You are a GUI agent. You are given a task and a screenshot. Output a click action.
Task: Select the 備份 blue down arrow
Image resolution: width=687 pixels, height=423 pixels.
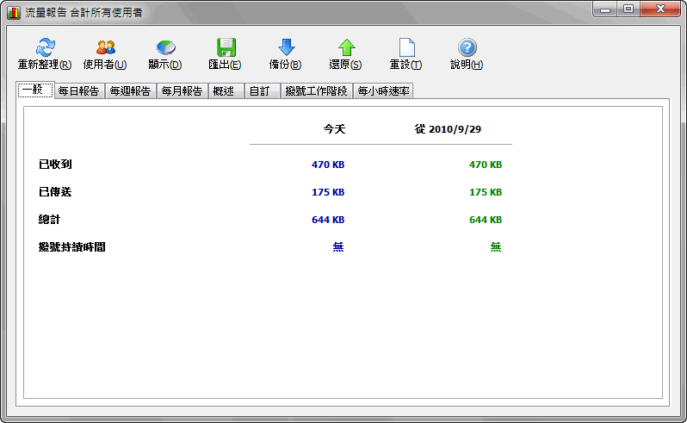(286, 48)
